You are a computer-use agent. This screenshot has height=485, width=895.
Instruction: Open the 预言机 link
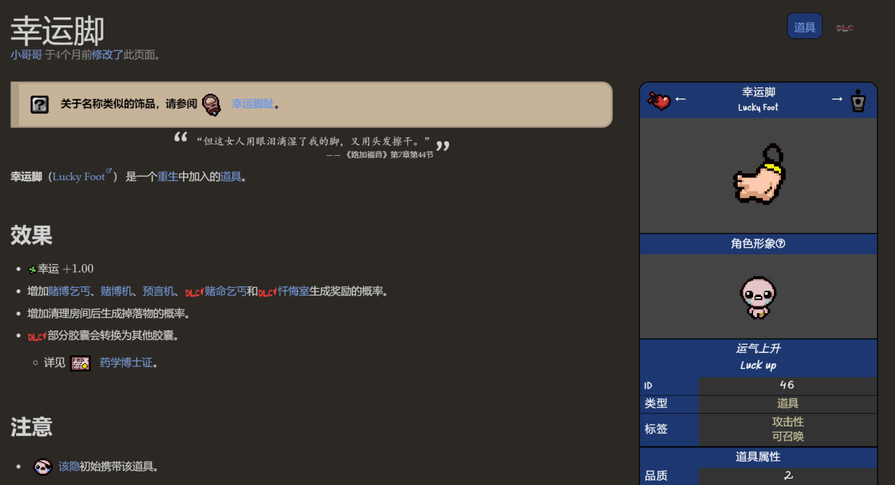point(158,291)
